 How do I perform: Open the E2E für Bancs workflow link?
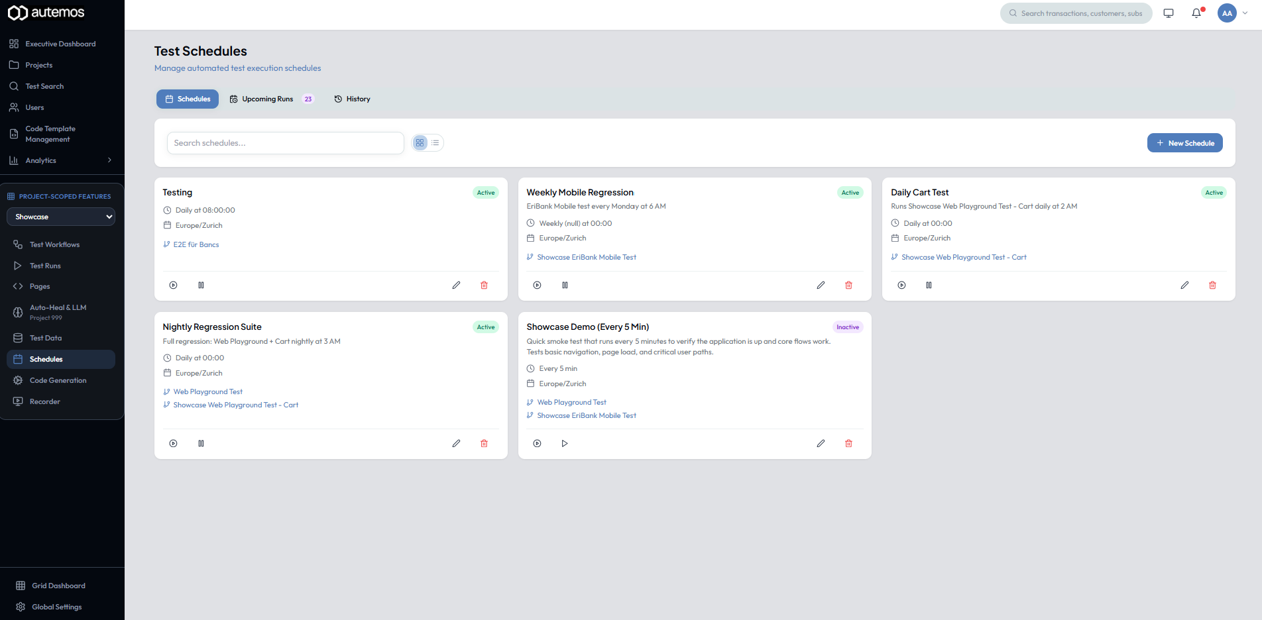click(196, 244)
